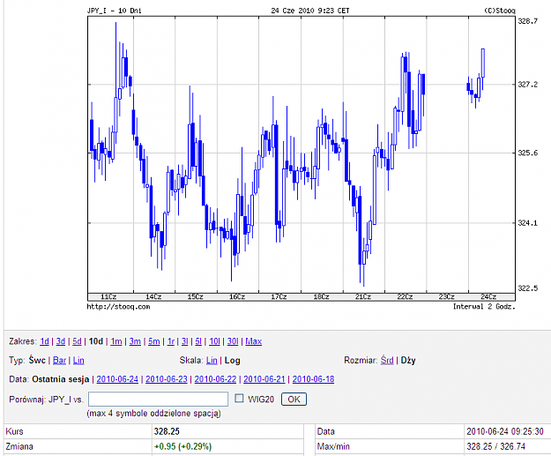Select the 1d range link
Screen dimensions: 551x456
(44, 341)
